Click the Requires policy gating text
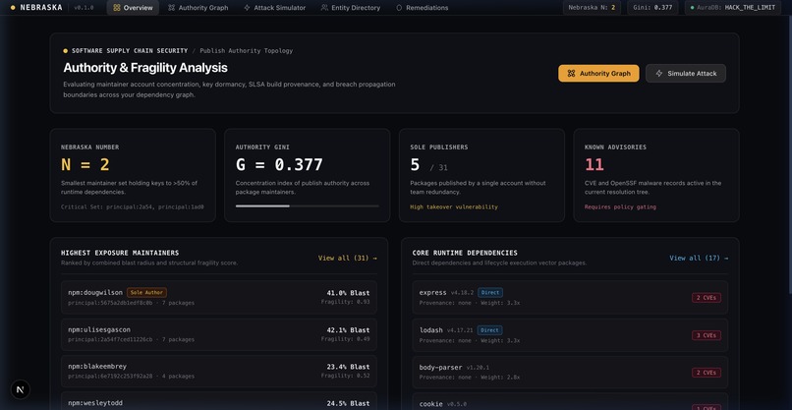 (x=620, y=206)
